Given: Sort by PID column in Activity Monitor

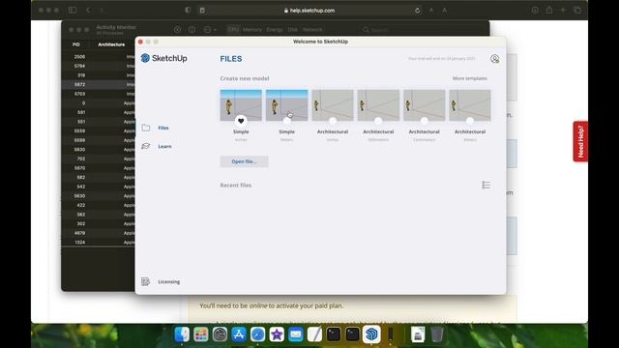Looking at the screenshot, I should [x=76, y=44].
